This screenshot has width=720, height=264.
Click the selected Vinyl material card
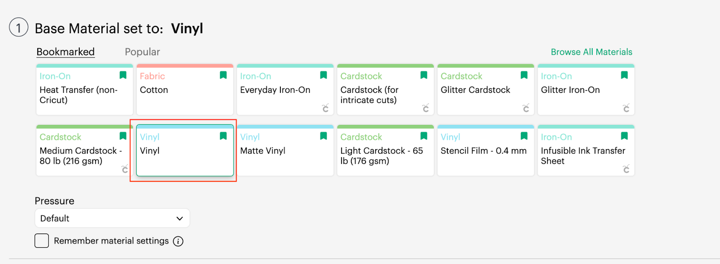(x=185, y=150)
